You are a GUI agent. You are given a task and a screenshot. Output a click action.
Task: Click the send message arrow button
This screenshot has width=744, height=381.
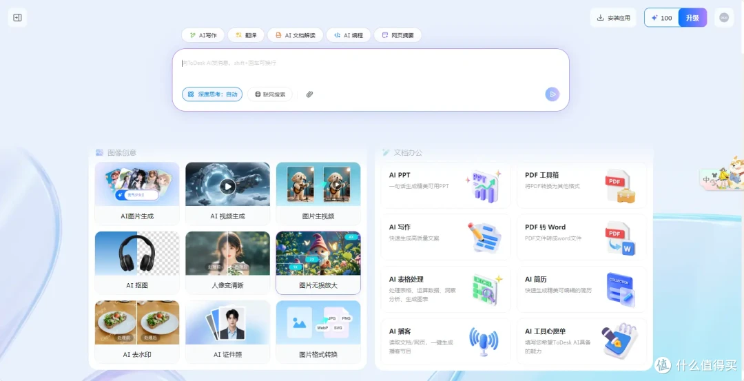552,94
